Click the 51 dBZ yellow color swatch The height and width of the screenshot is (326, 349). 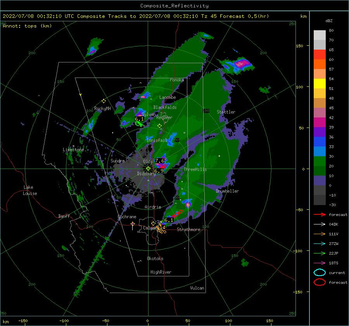point(320,84)
